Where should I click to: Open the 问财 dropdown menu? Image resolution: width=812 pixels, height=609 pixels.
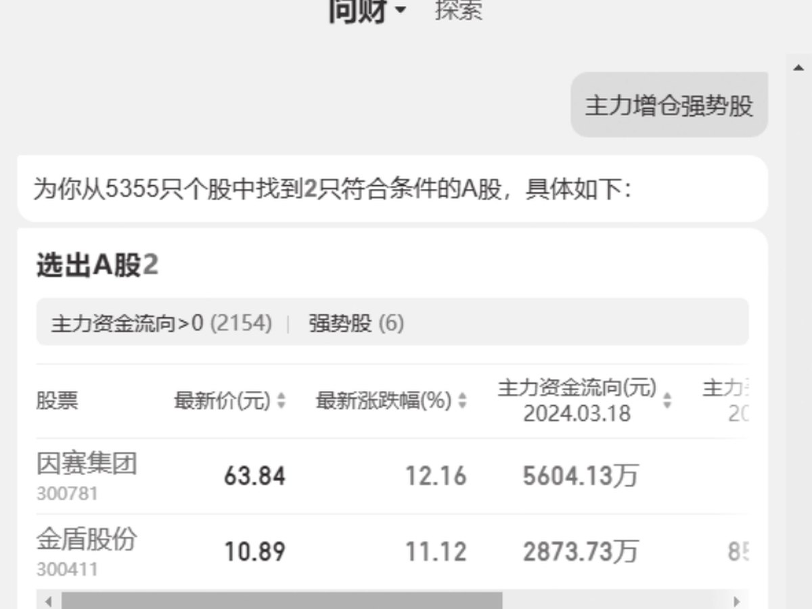coord(367,10)
